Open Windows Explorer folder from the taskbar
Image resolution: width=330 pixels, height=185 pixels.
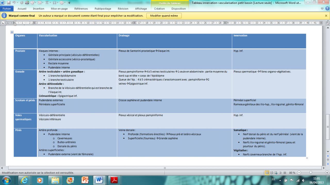[x=55, y=180]
